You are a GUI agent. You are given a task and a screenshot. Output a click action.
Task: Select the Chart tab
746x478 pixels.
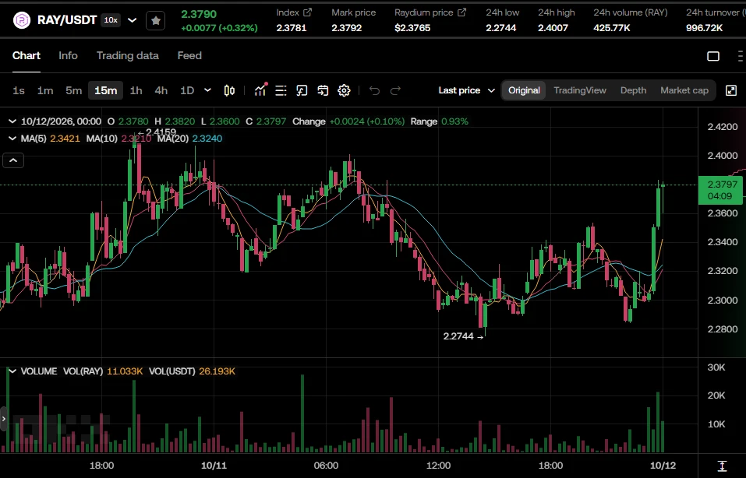click(27, 55)
